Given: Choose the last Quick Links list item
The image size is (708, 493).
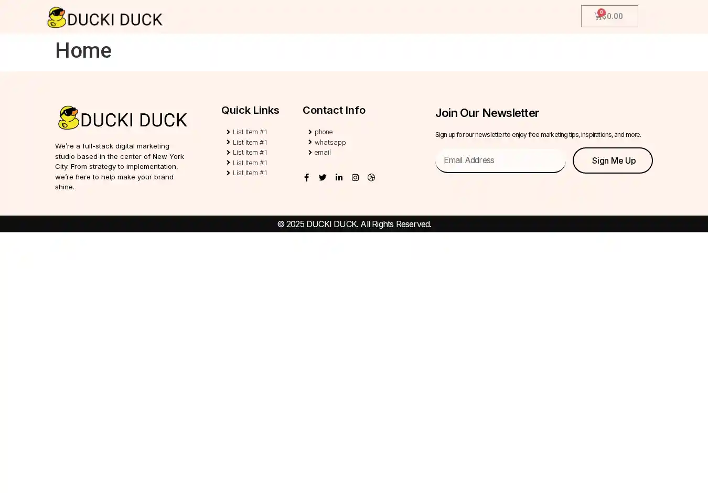Looking at the screenshot, I should (250, 173).
